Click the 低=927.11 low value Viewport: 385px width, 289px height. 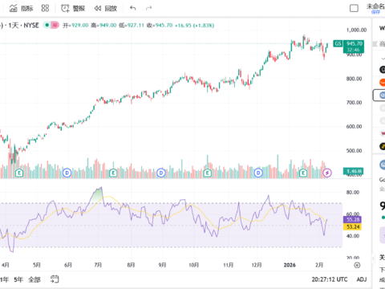132,25
